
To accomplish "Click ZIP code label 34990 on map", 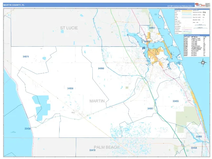I will [x=101, y=69].
